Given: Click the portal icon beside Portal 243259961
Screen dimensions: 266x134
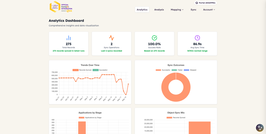Looking at the screenshot, I should [x=197, y=3].
